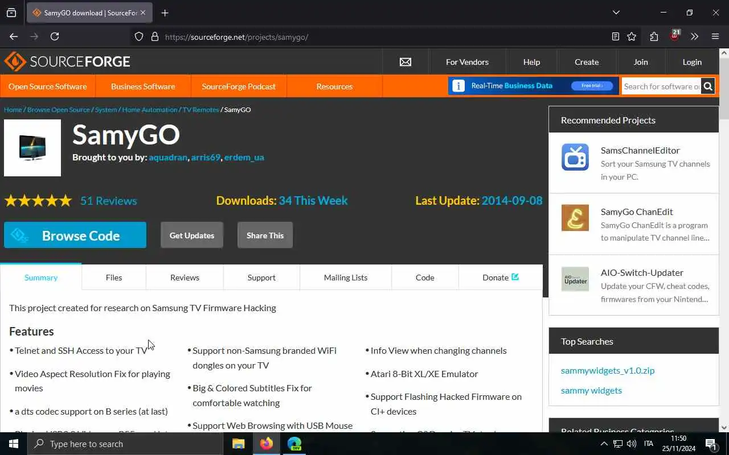Screen dimensions: 729x455
Task: Open a new browser tab
Action: click(165, 13)
